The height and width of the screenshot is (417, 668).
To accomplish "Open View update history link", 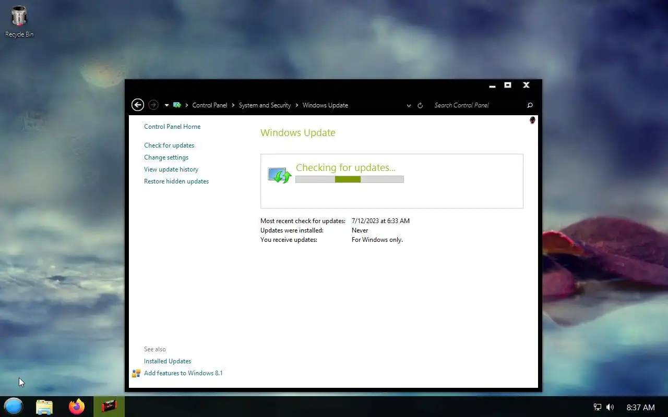I will [x=171, y=169].
